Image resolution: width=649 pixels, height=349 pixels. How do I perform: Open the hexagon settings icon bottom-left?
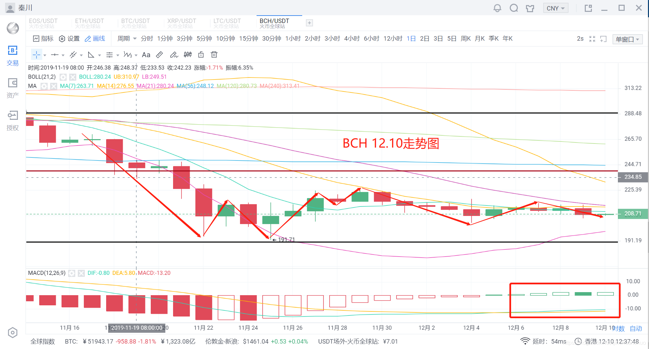point(13,333)
